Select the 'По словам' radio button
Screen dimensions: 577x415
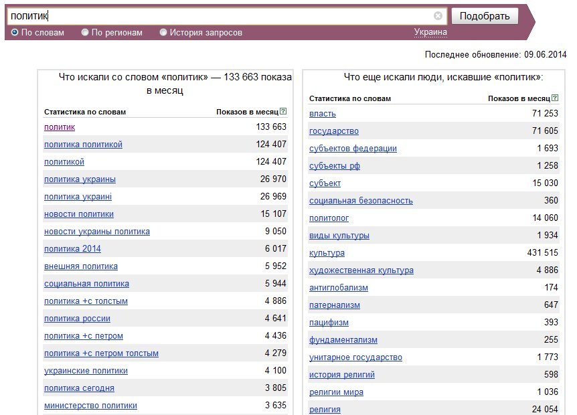click(15, 32)
